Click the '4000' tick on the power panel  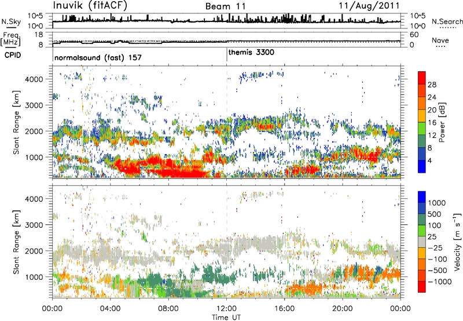coord(34,79)
